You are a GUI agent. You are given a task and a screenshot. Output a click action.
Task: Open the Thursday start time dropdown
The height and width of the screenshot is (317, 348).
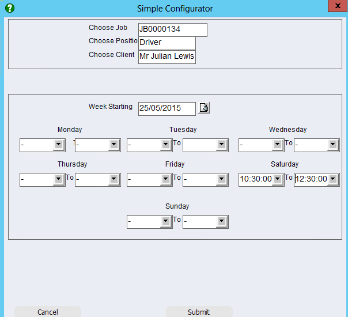pyautogui.click(x=58, y=180)
